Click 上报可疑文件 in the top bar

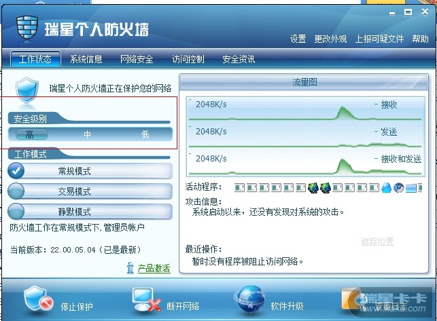click(x=379, y=39)
